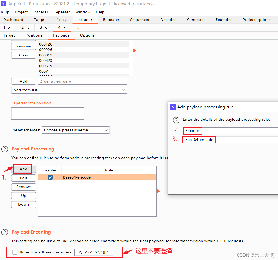Click Edit processing rule button
This screenshot has height=260, width=278.
[24, 178]
